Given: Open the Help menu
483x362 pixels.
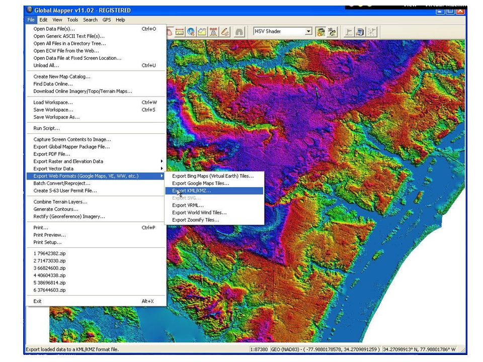Looking at the screenshot, I should pyautogui.click(x=120, y=20).
